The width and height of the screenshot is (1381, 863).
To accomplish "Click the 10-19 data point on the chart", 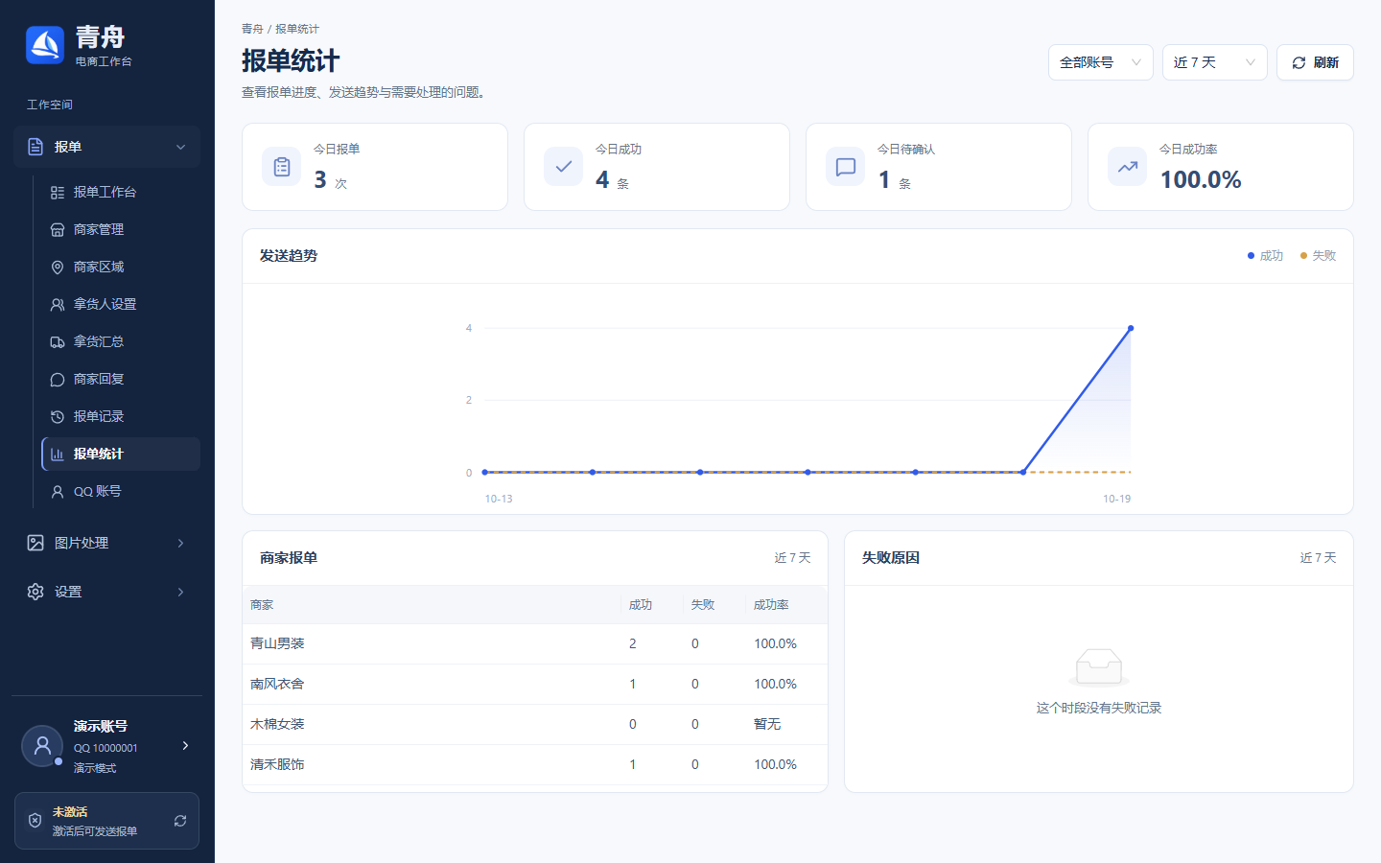I will point(1131,328).
